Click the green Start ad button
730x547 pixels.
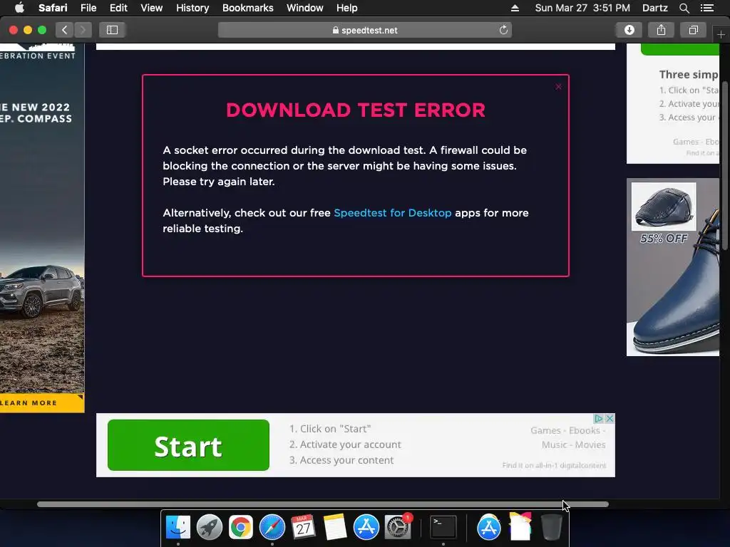pos(188,445)
